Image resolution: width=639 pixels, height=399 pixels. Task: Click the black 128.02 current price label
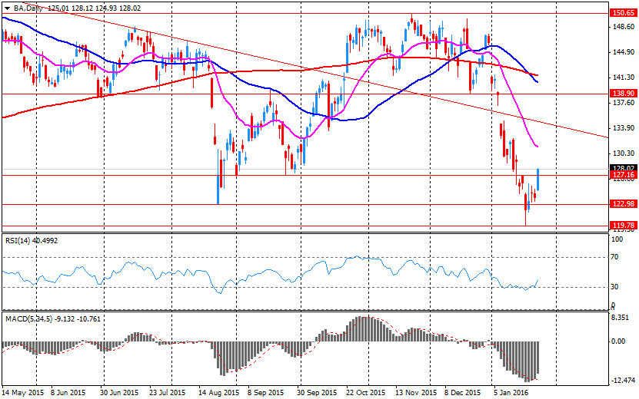[622, 167]
